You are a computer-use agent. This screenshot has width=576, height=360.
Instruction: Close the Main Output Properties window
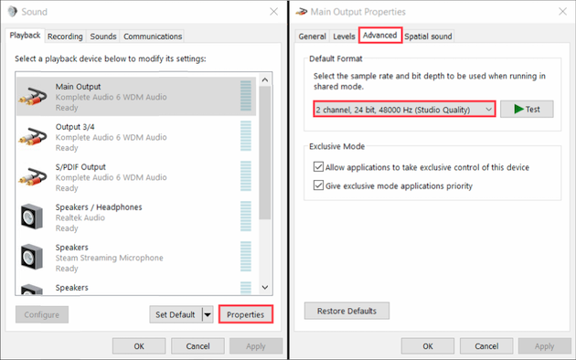[x=563, y=12]
